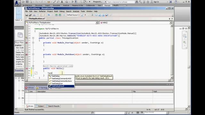Click the Properties link in Revit panel

(19, 70)
